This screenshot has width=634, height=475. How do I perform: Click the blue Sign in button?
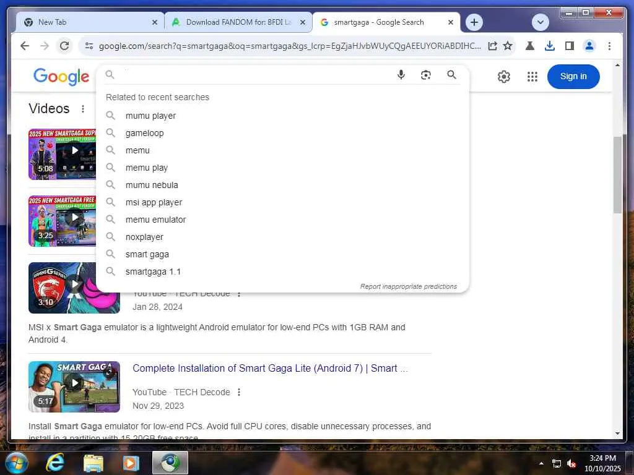coord(573,76)
